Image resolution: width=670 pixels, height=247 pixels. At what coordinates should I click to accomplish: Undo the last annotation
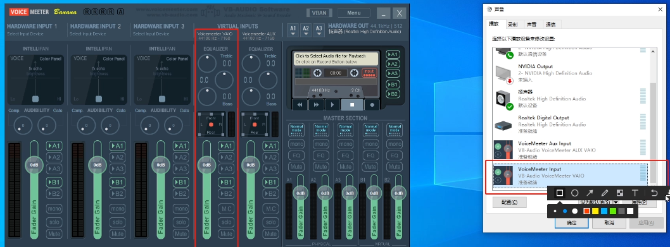(654, 193)
